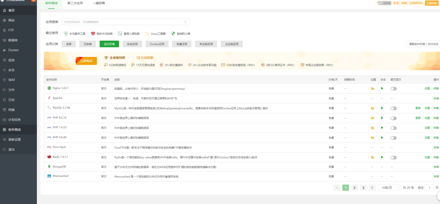Open the PHP 8.2.16 folder location icon
Image resolution: width=440 pixels, height=204 pixels.
point(373,118)
